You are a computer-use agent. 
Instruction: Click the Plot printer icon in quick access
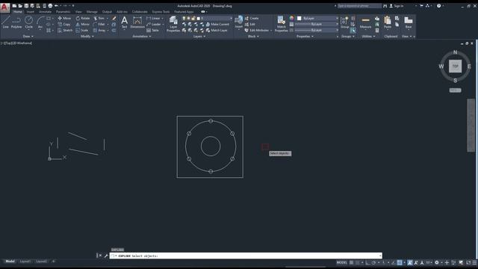(50, 6)
